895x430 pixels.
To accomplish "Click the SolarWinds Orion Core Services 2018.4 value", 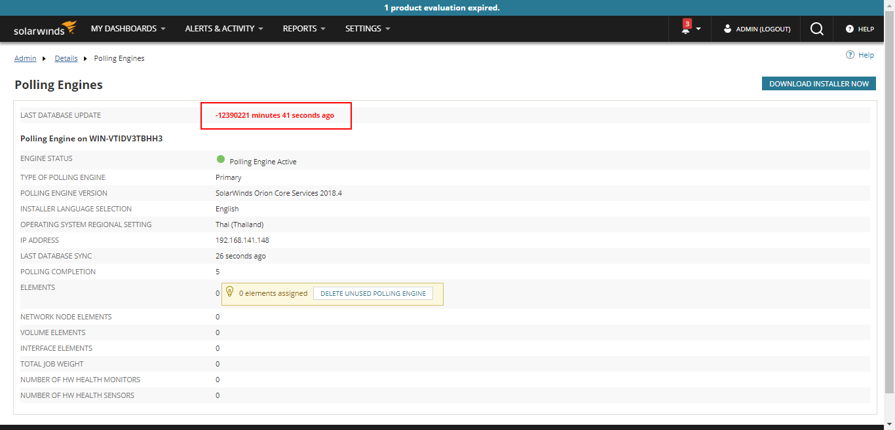I will click(x=278, y=193).
